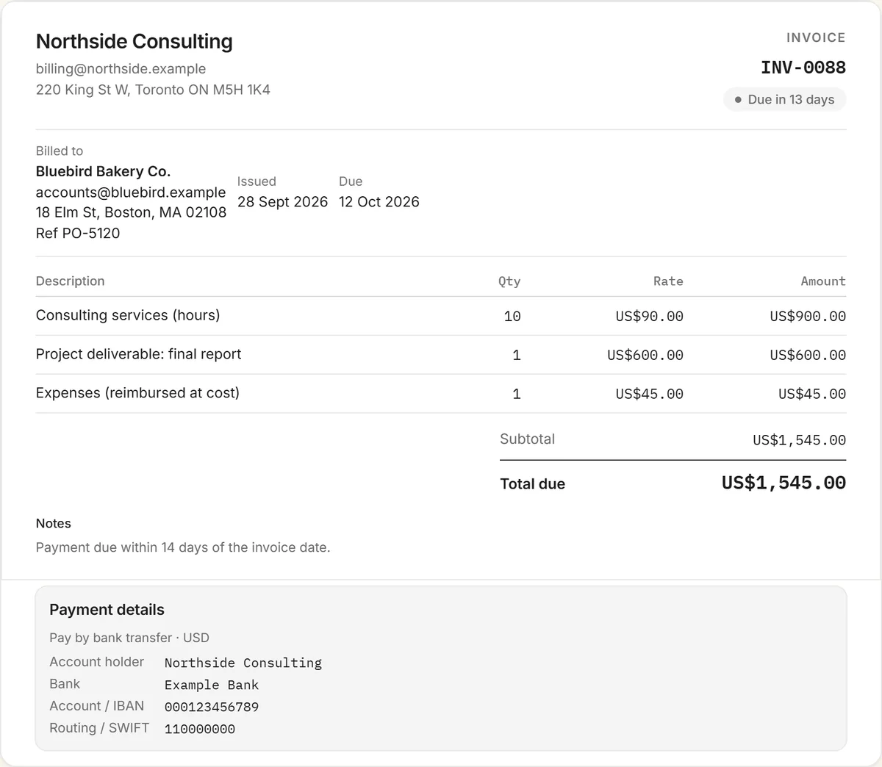Click the Total due label
This screenshot has height=767, width=882.
532,484
